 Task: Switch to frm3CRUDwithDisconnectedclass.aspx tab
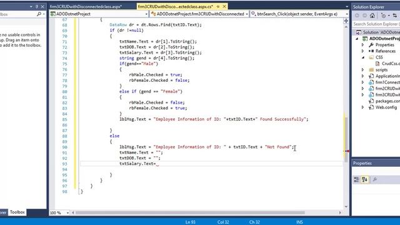pyautogui.click(x=86, y=7)
